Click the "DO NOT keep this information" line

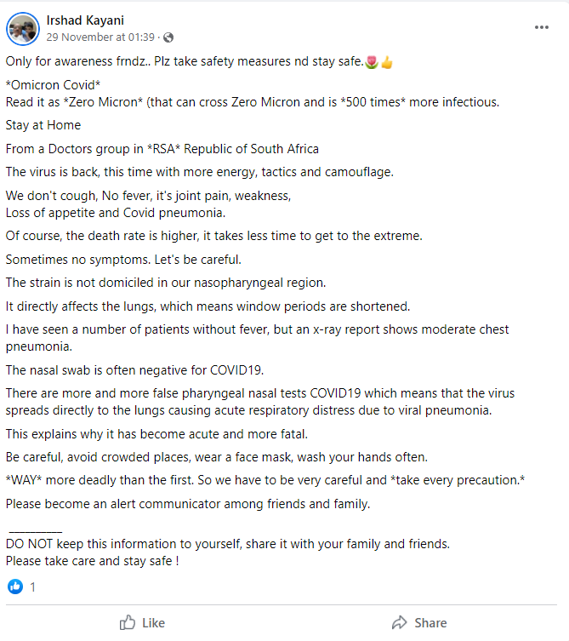pos(227,543)
